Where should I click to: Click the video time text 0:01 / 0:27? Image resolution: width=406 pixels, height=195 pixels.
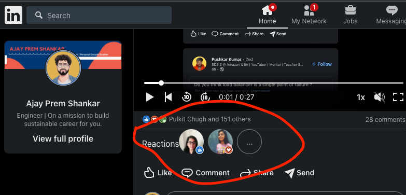click(236, 97)
